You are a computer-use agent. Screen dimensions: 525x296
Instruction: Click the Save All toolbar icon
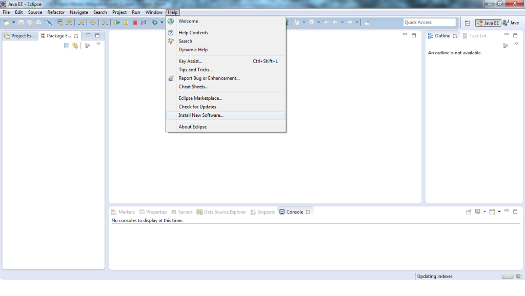(30, 23)
